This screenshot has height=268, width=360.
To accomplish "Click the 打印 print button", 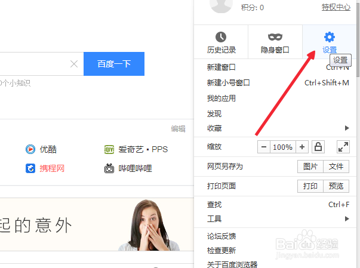I will [310, 186].
